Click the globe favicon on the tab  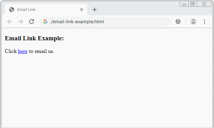[x=12, y=10]
